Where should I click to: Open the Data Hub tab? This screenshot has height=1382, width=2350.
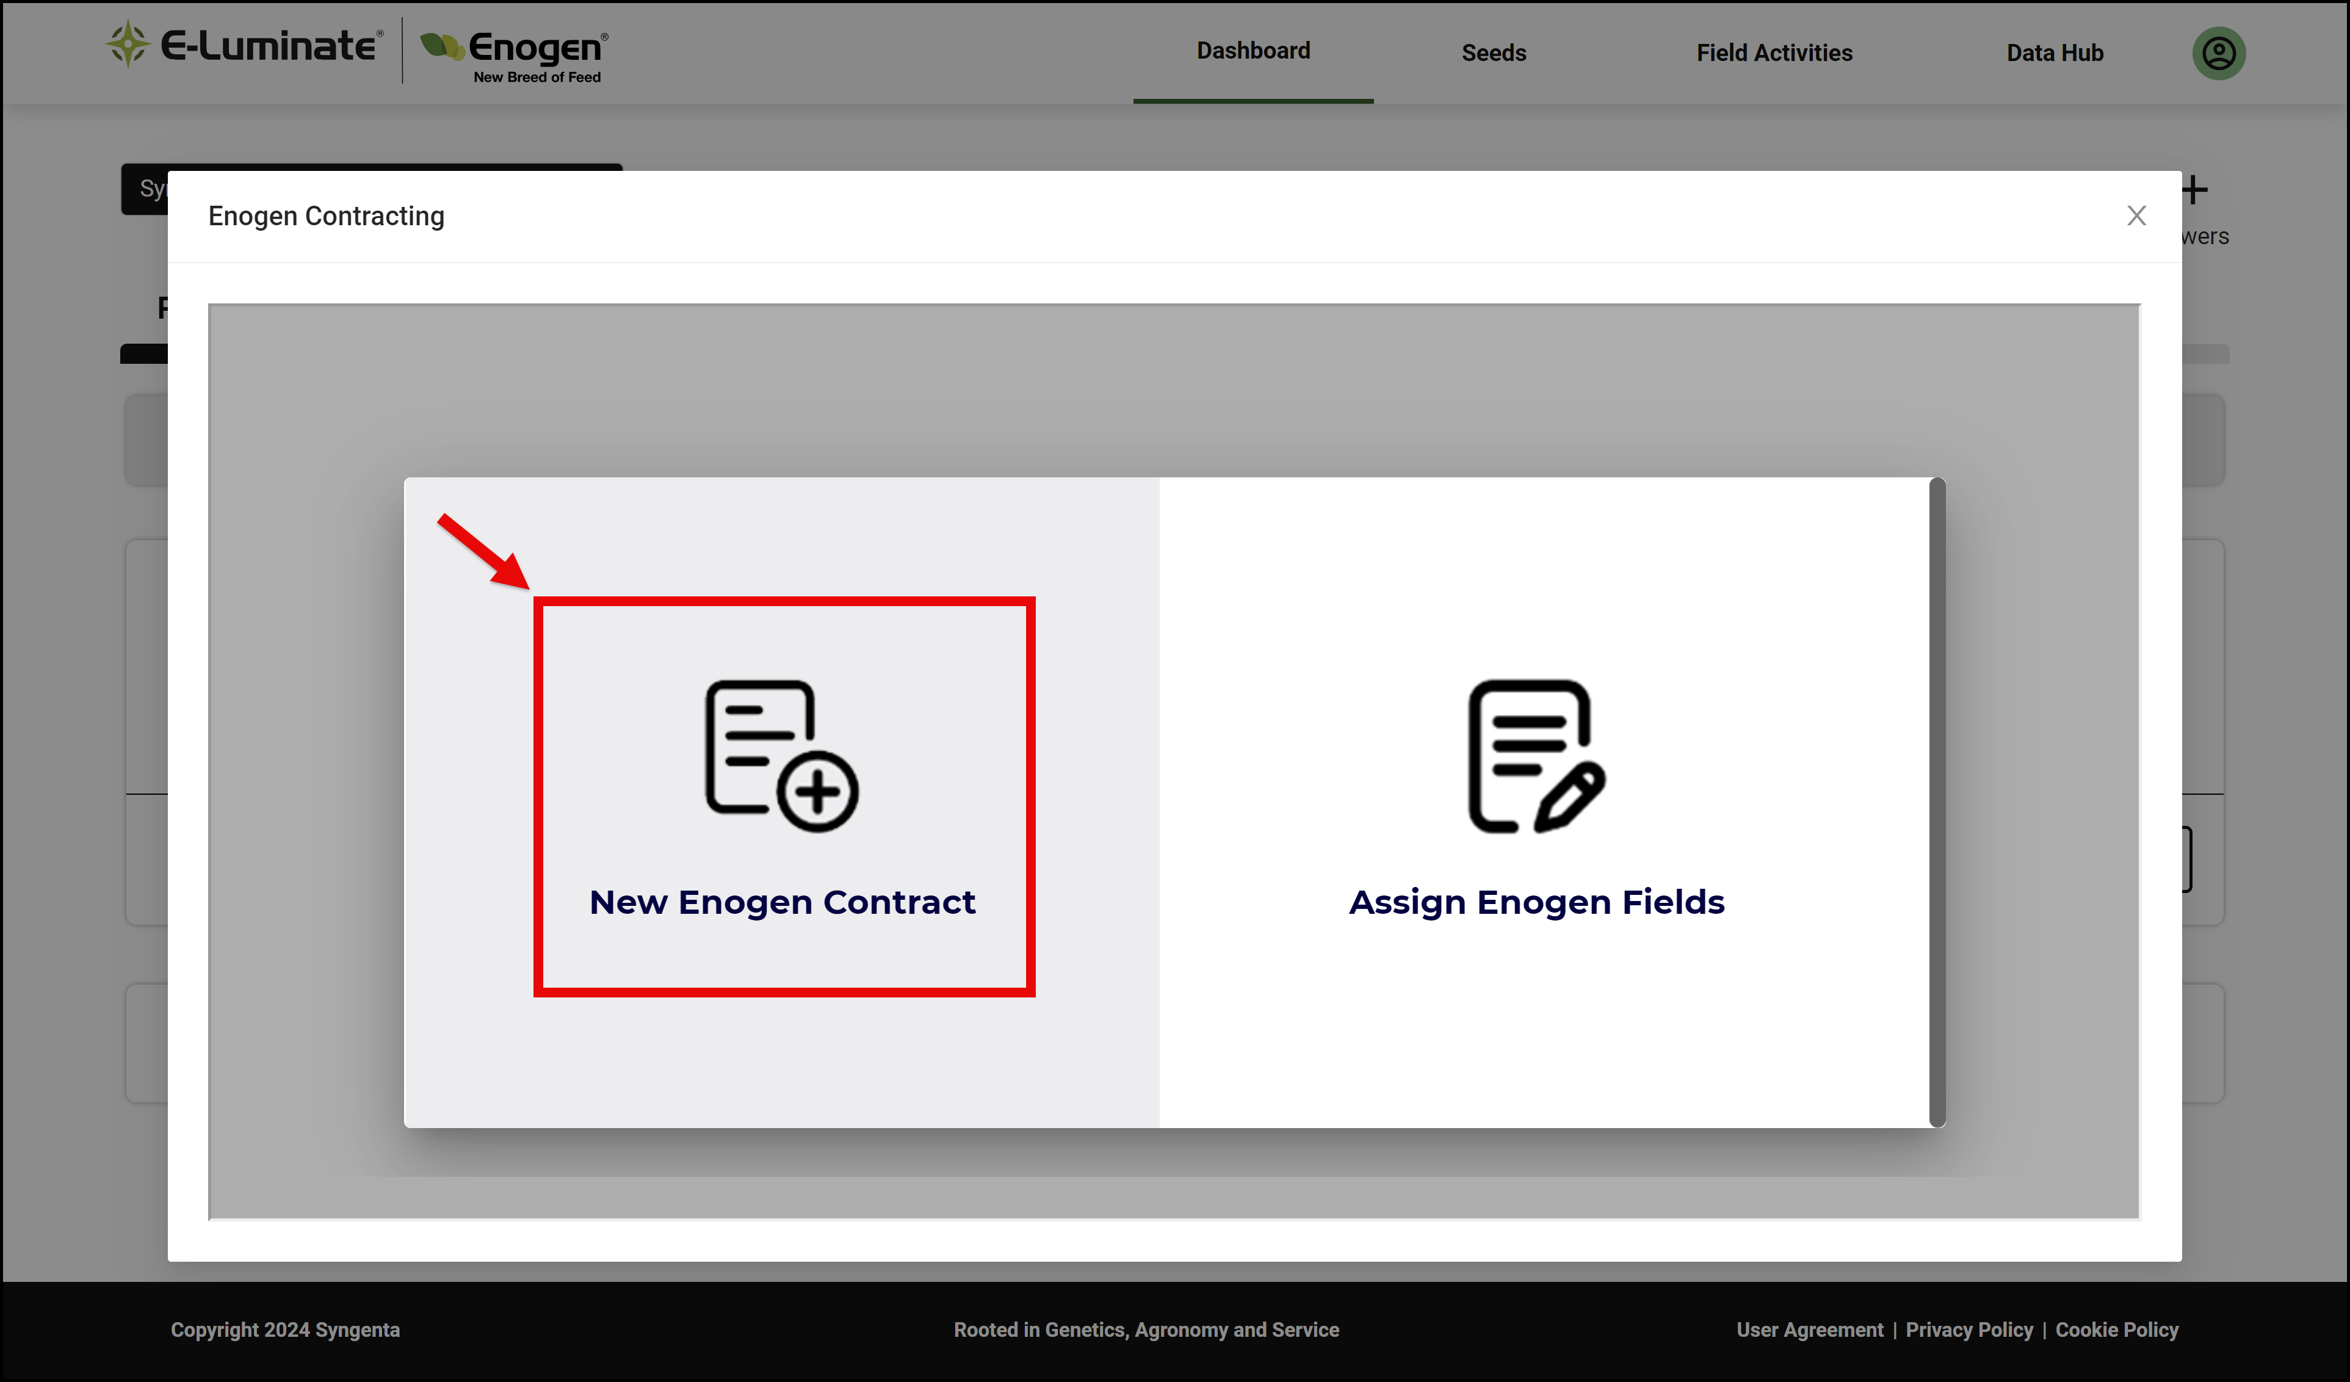[2055, 53]
